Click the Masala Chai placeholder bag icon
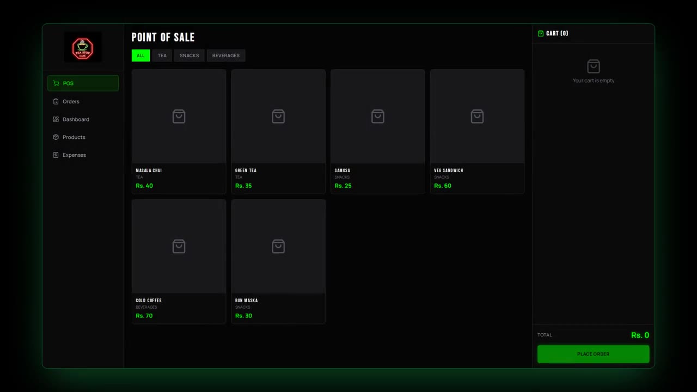Screen dimensions: 697x392 click(x=179, y=117)
